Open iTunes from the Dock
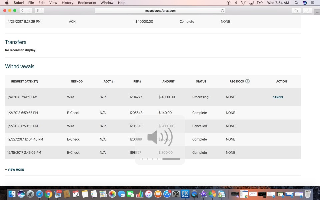Image resolution: width=320 pixels, height=200 pixels. click(149, 194)
